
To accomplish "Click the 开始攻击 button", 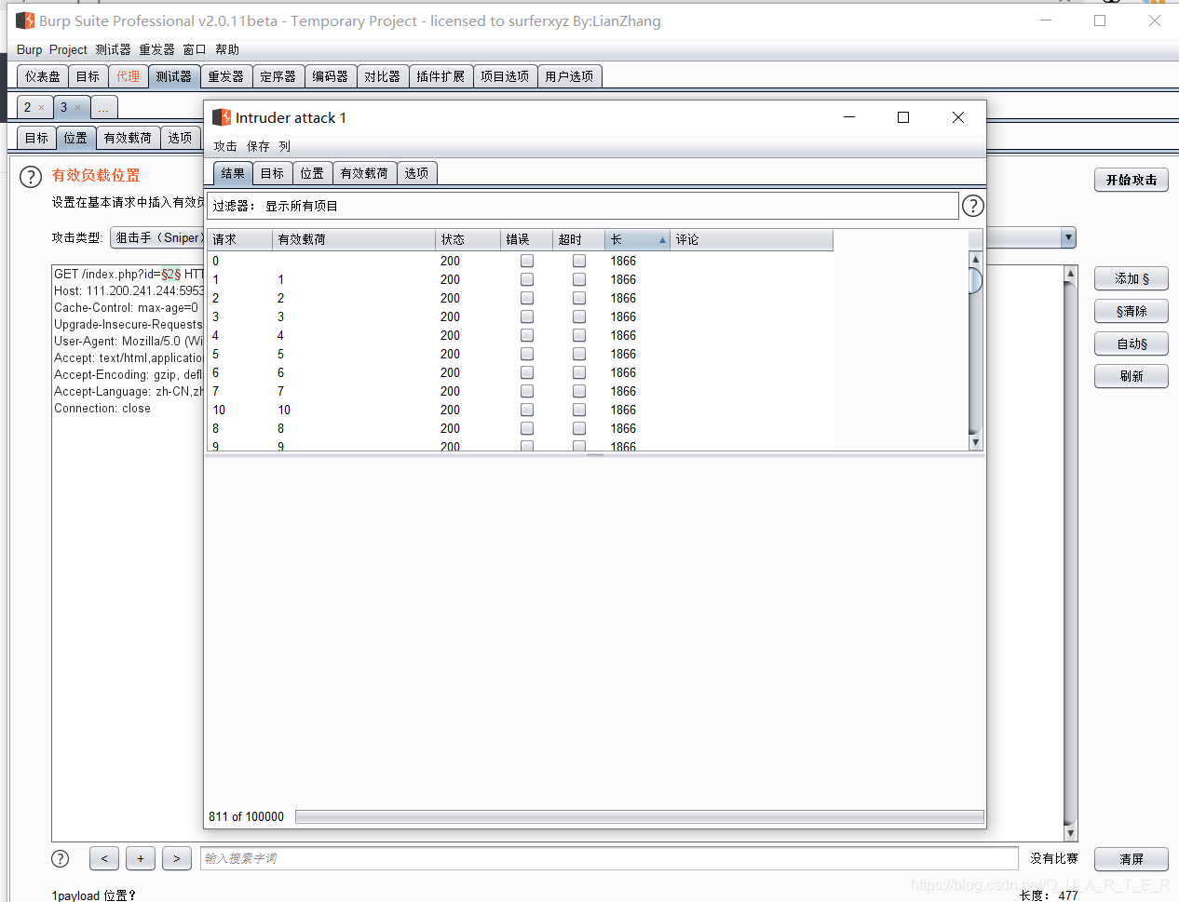I will 1131,181.
